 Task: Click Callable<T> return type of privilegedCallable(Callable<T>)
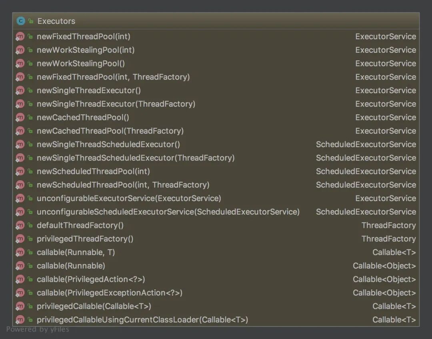(394, 306)
